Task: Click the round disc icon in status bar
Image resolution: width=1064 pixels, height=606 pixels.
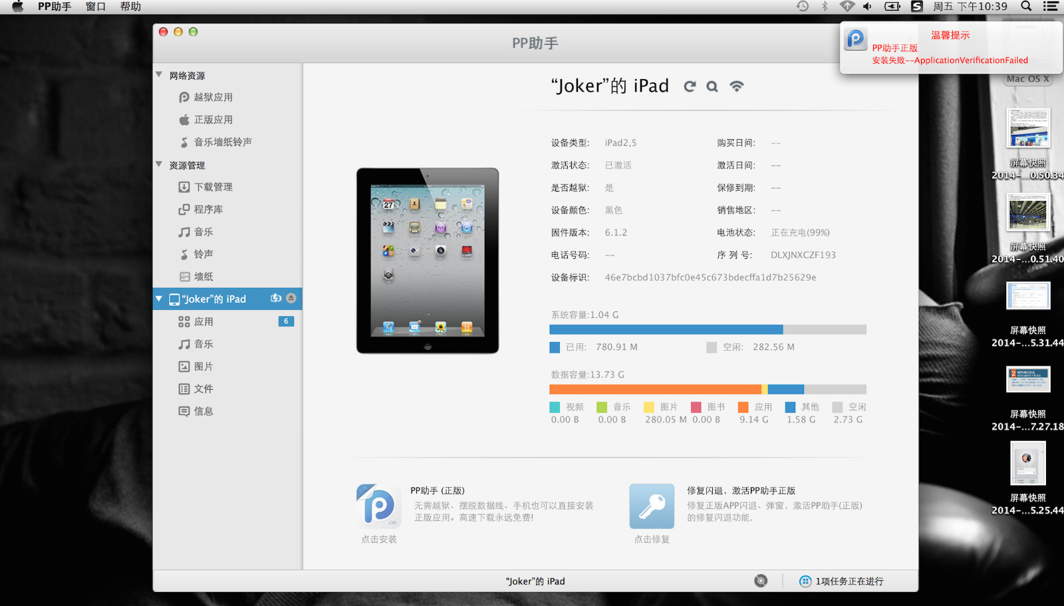Action: coord(761,581)
